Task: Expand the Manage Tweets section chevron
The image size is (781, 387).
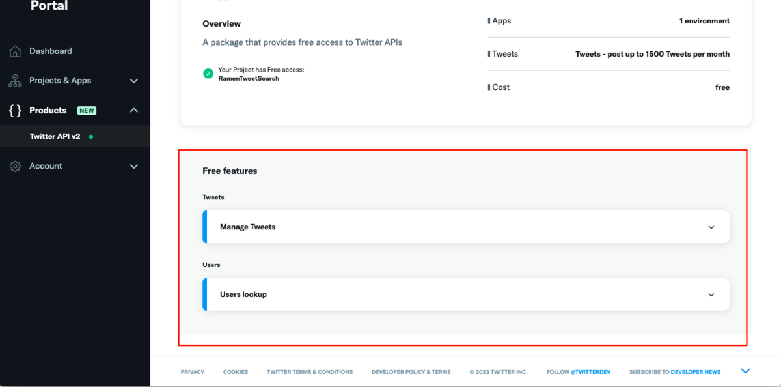Action: pos(711,227)
